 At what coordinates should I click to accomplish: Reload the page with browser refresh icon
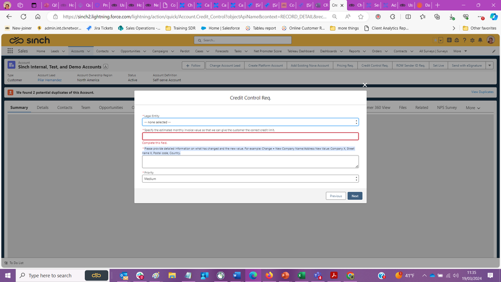coord(24,17)
